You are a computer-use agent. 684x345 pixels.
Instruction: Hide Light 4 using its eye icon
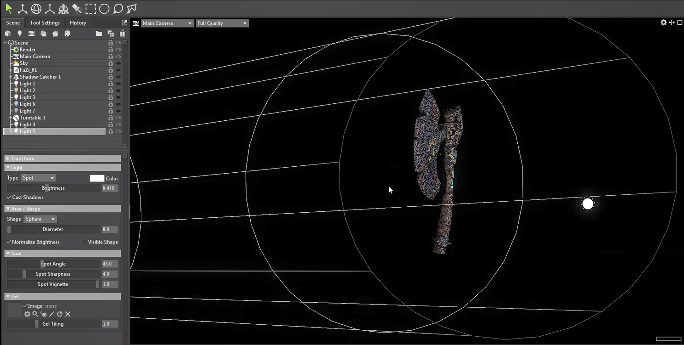coord(118,124)
